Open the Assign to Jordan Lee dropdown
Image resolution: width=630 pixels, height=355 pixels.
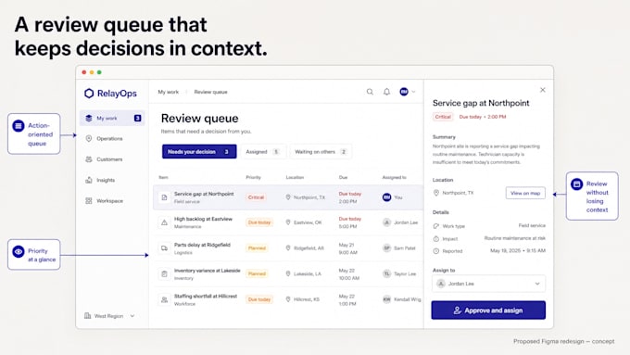click(x=488, y=284)
